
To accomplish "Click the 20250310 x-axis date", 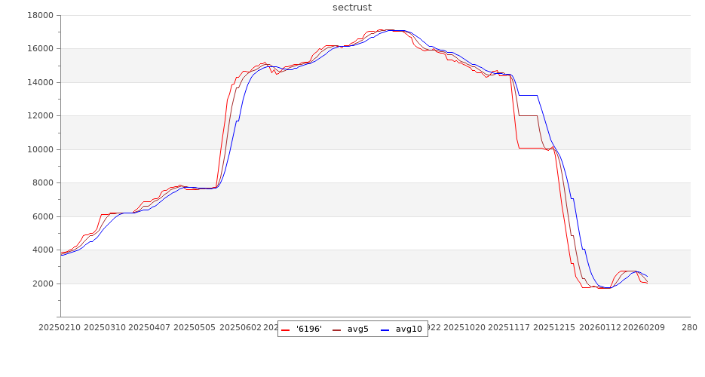I will [x=105, y=328].
